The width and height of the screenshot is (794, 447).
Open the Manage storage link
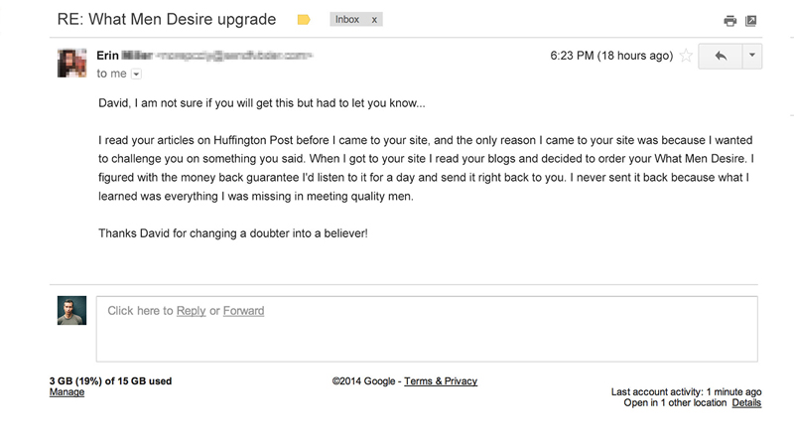coord(66,392)
